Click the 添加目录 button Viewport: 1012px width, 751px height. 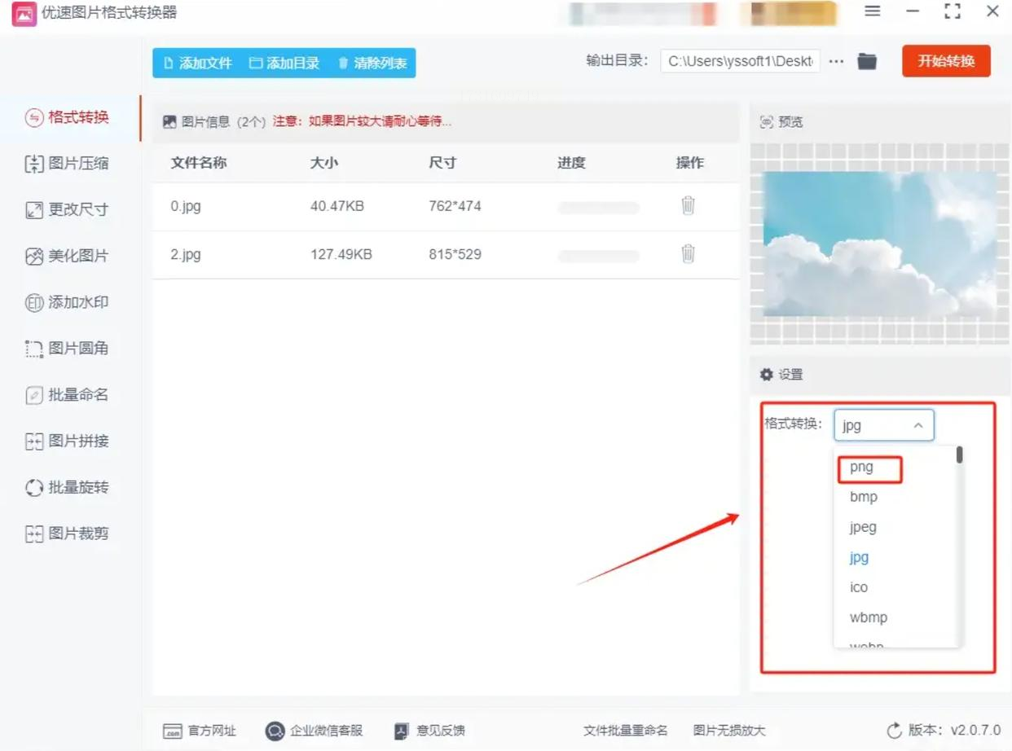coord(284,63)
